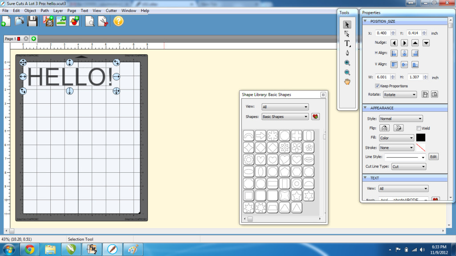Click the Edit button beside Line Style
The image size is (456, 256).
point(433,157)
